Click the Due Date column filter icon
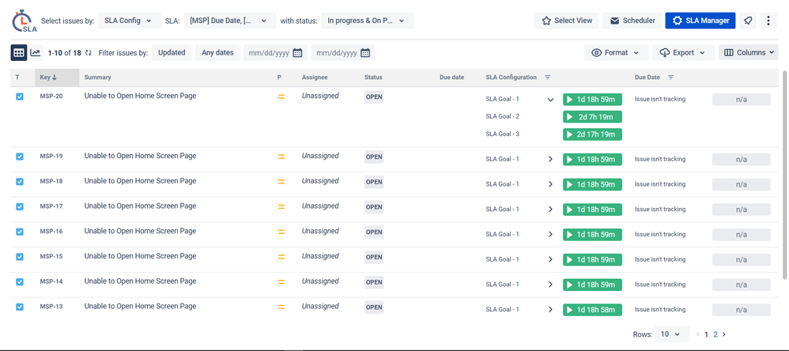Screen dimensions: 789x351 pyautogui.click(x=670, y=77)
